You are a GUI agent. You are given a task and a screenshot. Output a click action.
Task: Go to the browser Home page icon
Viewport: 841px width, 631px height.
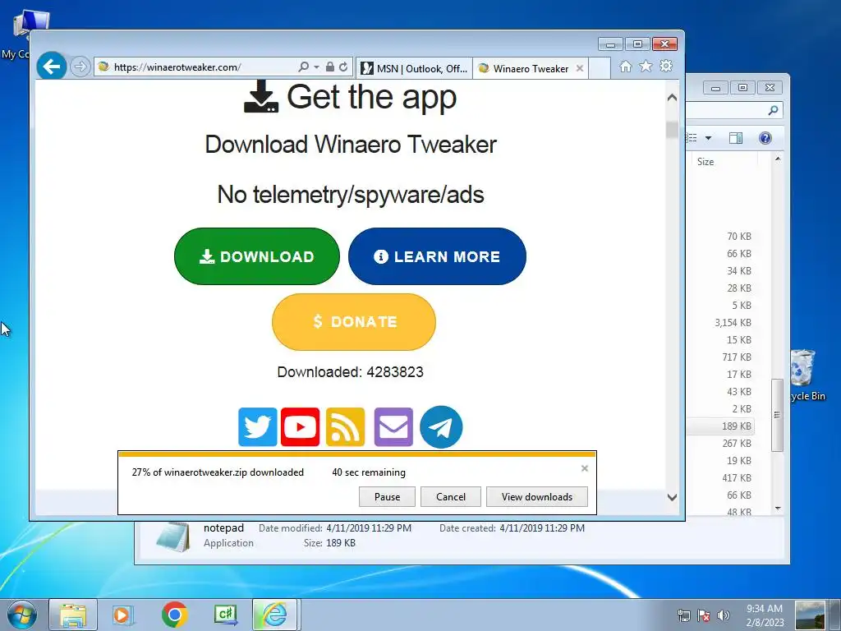tap(625, 66)
